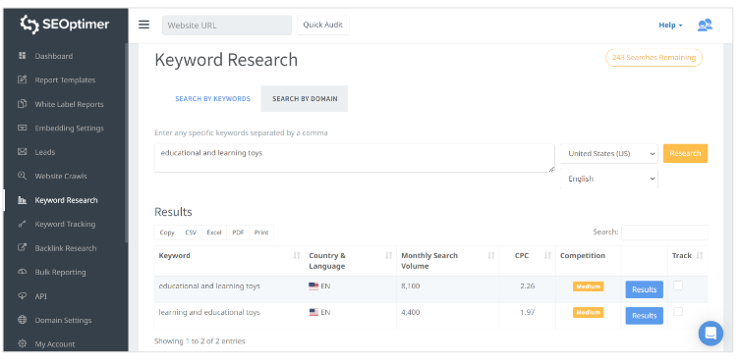The height and width of the screenshot is (364, 740).
Task: Sort by CPC column arrows
Action: click(547, 255)
